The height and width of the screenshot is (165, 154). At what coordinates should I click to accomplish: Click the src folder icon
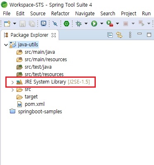point(19,90)
